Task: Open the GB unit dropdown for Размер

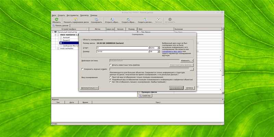Action: point(154,52)
